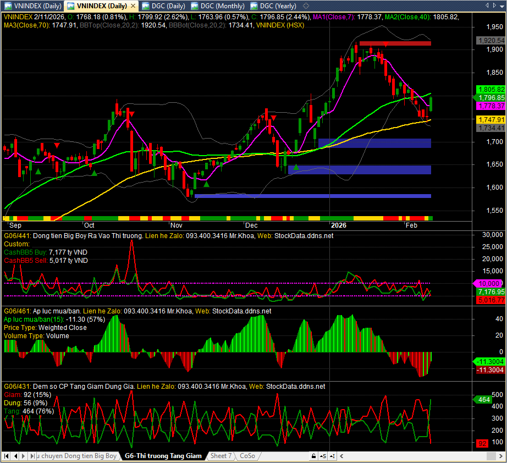Click the horizontal scrollbar left arrow
507x463 pixels.
click(x=341, y=456)
